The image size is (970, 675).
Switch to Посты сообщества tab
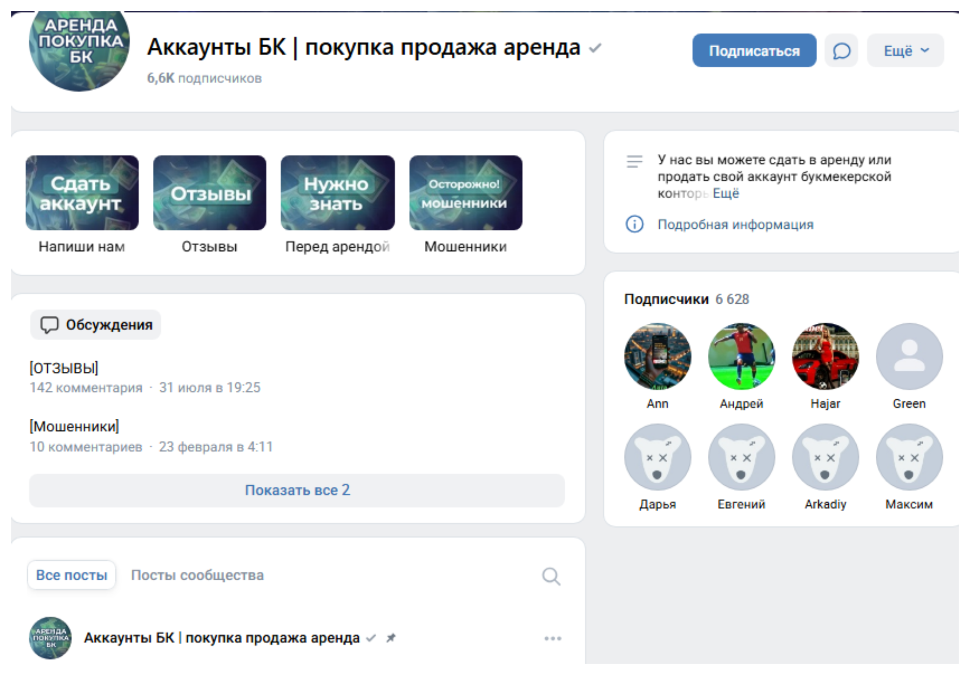click(197, 575)
